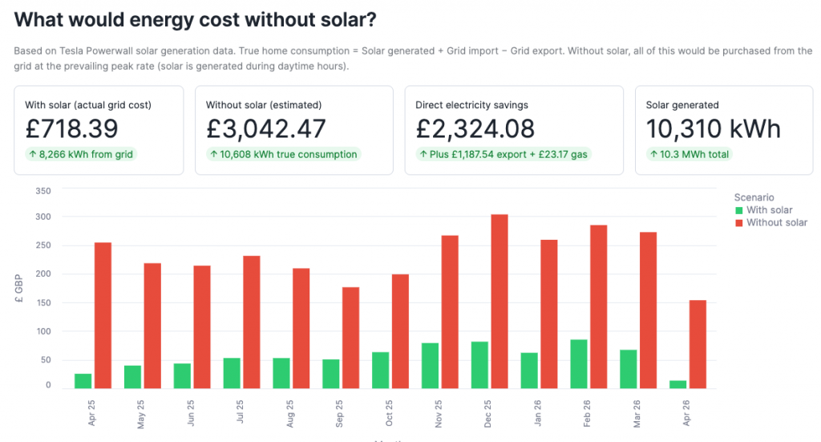Screen dimensions: 821x442
Task: Click the green With solar legend swatch
Action: click(739, 211)
